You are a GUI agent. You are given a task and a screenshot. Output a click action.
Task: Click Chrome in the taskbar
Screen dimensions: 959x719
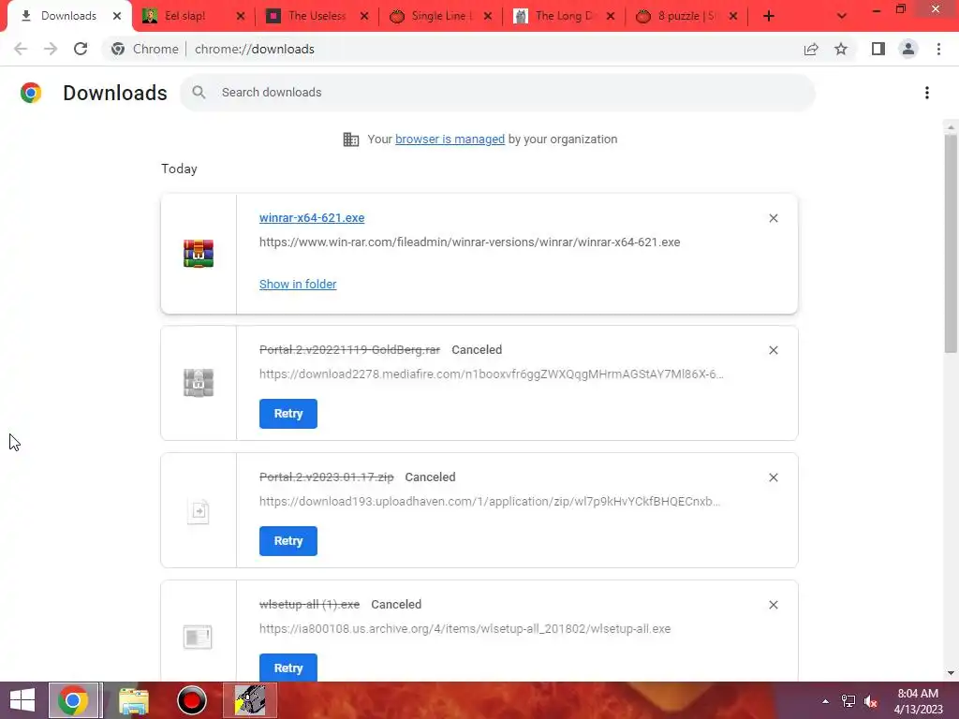(73, 700)
